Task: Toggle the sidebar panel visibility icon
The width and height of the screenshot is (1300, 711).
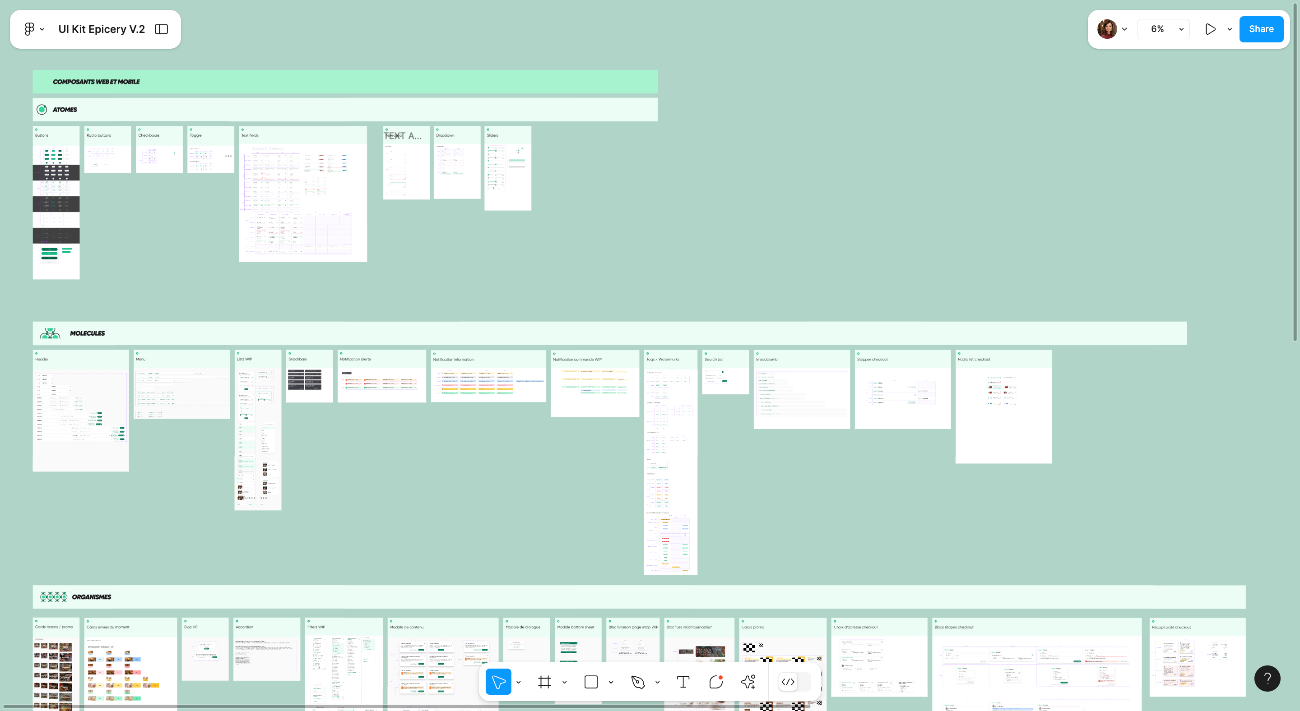Action: pyautogui.click(x=162, y=29)
